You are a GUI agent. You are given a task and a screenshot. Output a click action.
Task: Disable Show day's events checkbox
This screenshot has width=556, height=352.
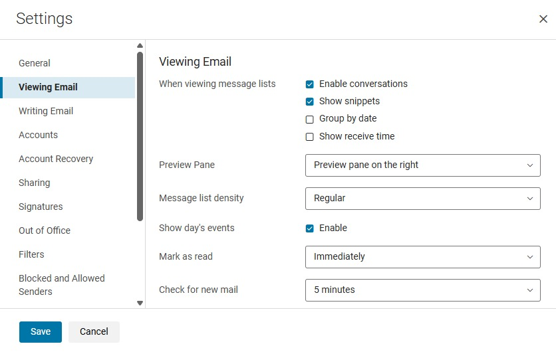click(x=310, y=228)
